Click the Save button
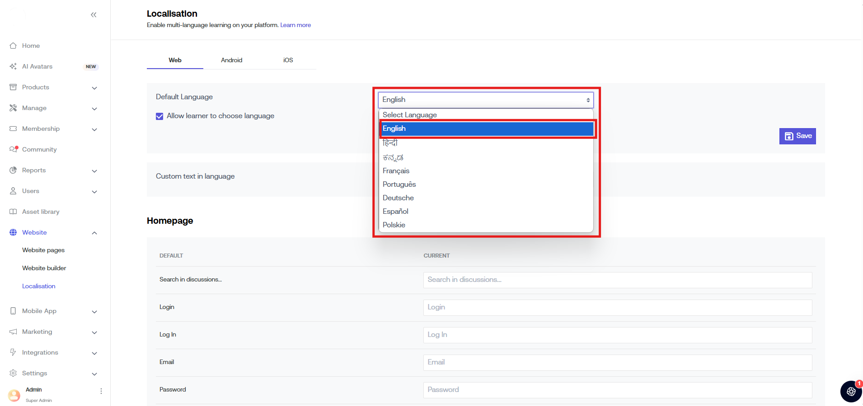863x406 pixels. [x=797, y=136]
